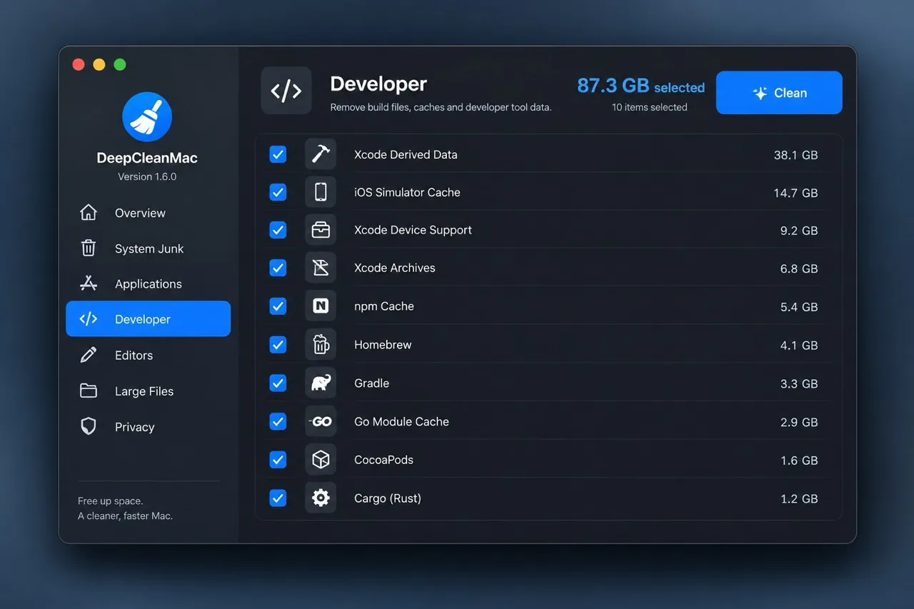Click the Gradle elephant icon
The image size is (914, 609).
321,383
